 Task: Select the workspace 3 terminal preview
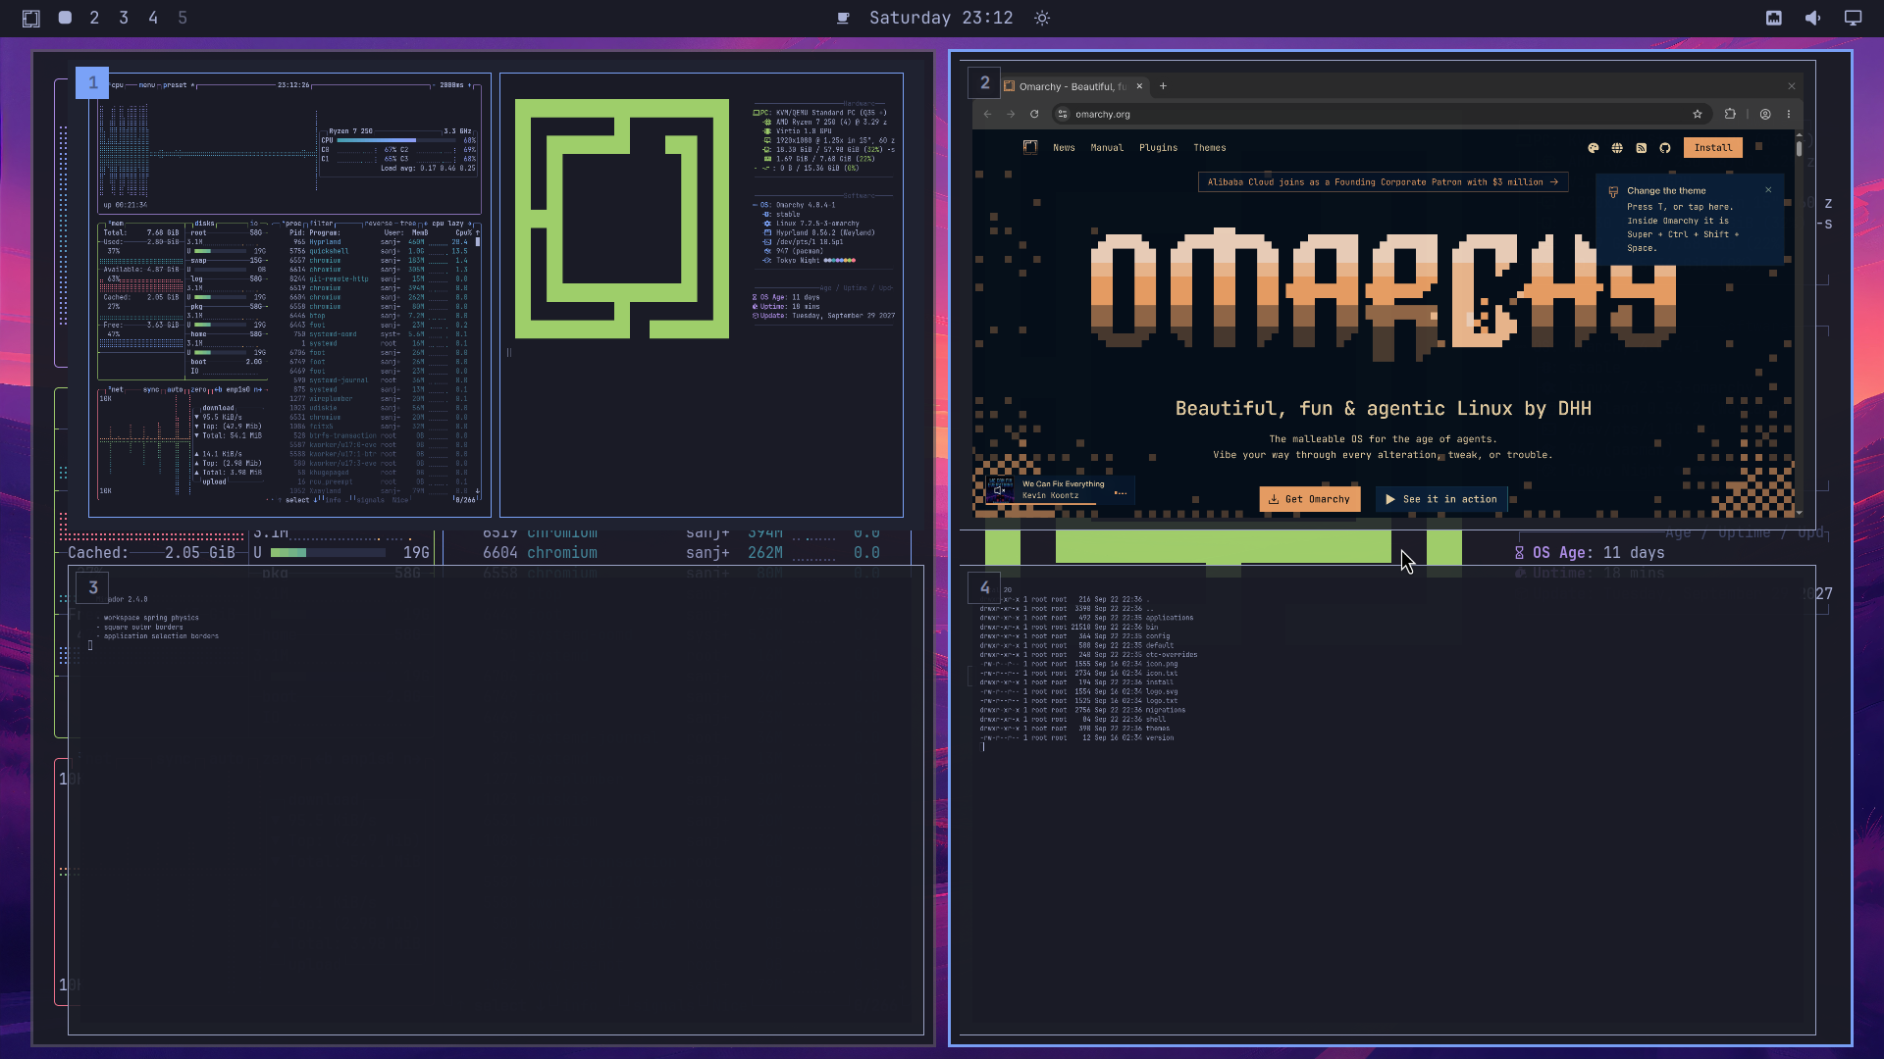click(496, 800)
